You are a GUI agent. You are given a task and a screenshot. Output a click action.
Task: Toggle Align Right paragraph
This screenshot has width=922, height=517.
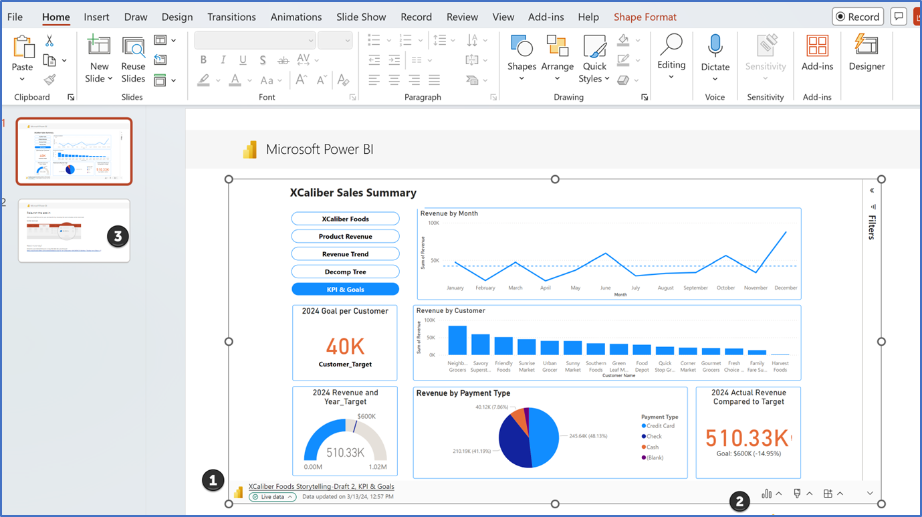coord(415,80)
